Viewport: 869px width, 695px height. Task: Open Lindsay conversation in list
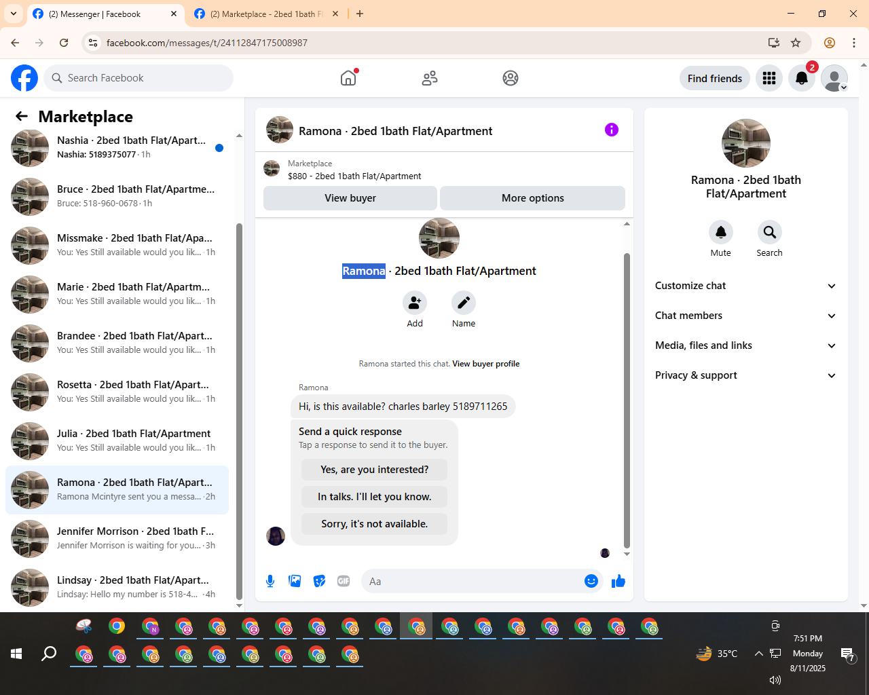click(117, 588)
